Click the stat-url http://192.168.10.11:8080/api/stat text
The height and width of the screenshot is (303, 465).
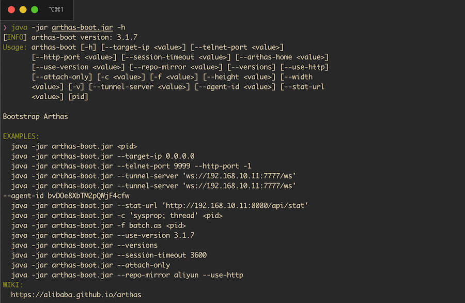coord(235,206)
